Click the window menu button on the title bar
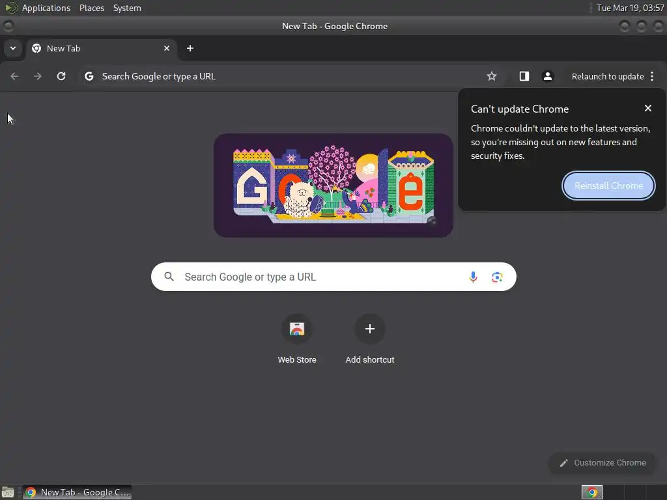667x500 pixels. [8, 26]
